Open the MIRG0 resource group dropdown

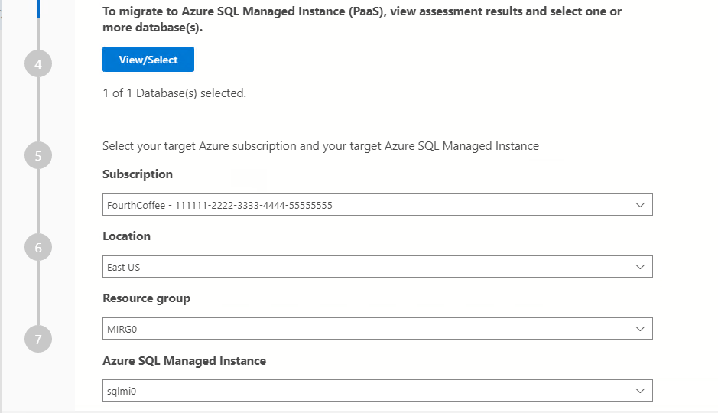coord(367,329)
